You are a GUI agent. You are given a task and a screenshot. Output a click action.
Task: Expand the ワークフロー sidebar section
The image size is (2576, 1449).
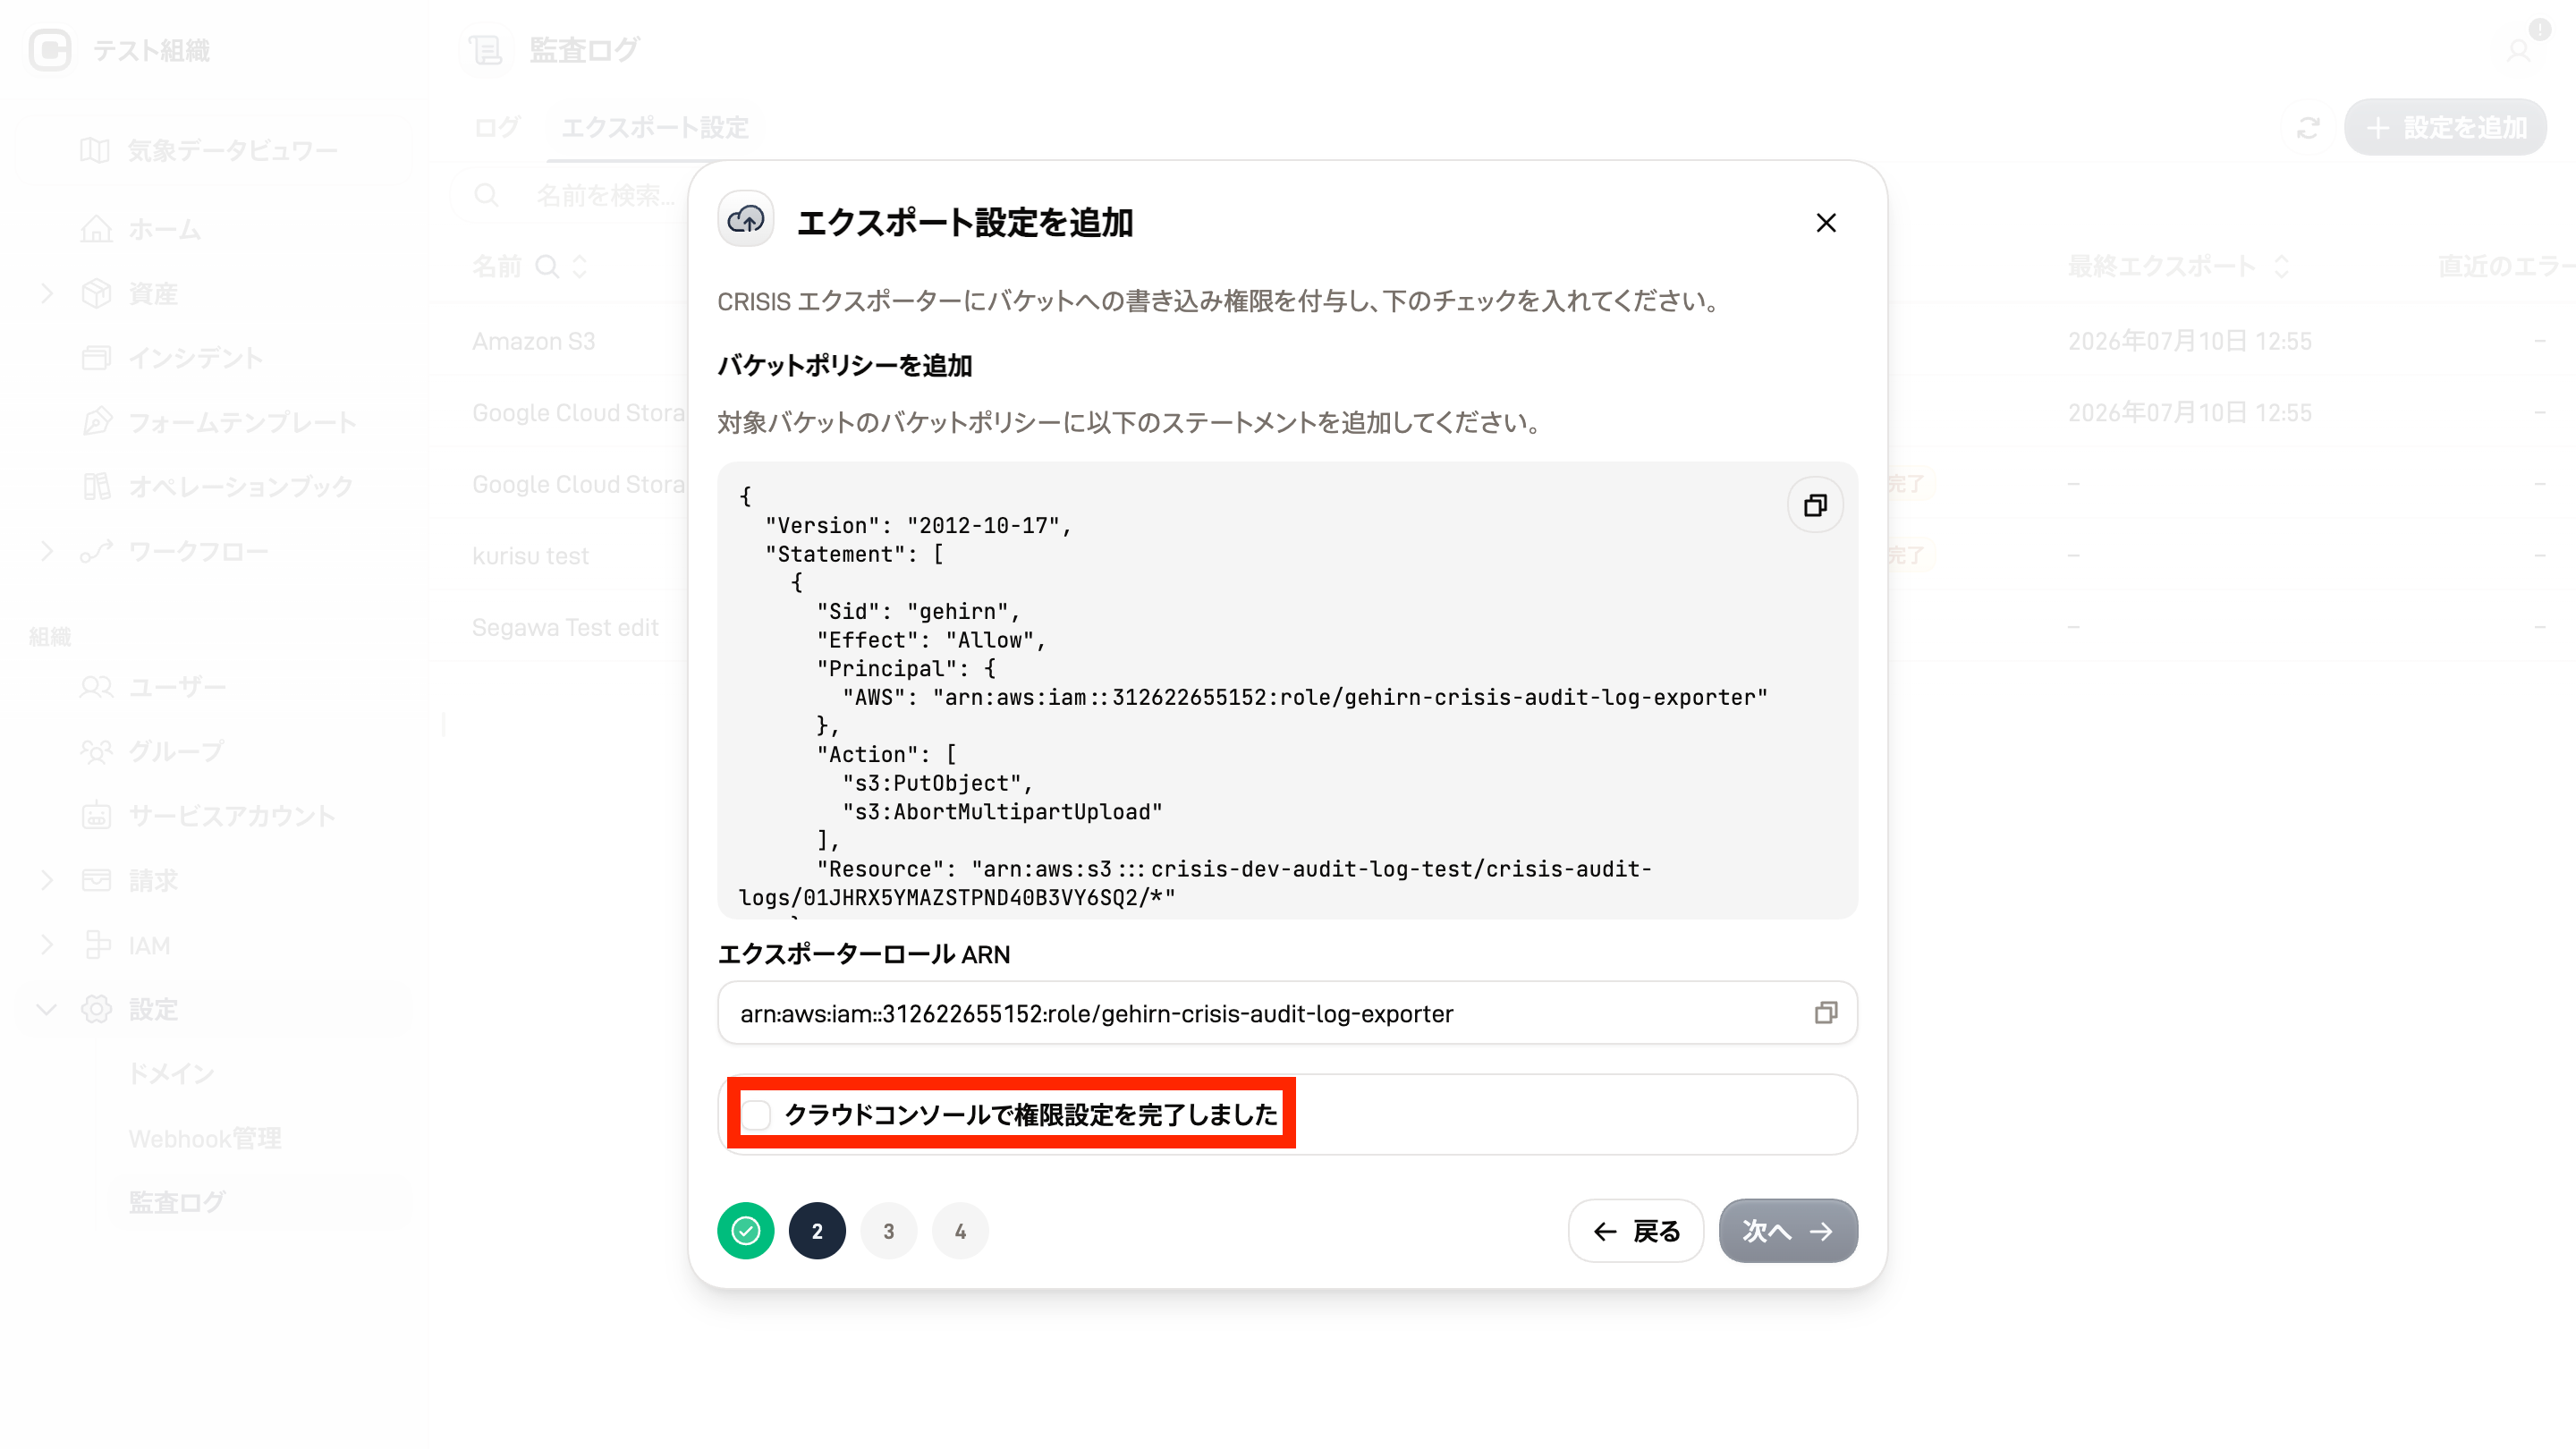(47, 551)
